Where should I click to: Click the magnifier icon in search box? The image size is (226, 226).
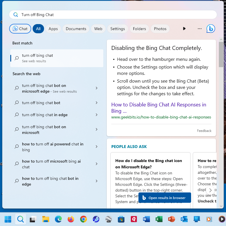(15, 15)
